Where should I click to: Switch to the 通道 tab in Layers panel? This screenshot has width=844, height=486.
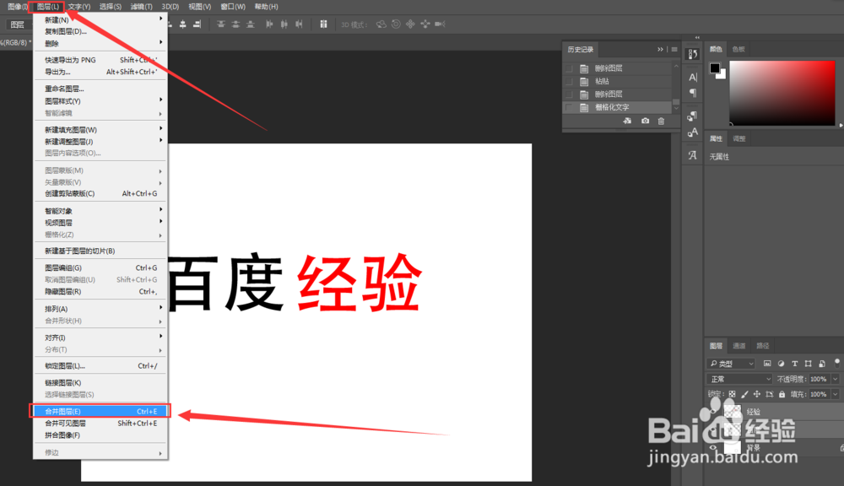739,345
